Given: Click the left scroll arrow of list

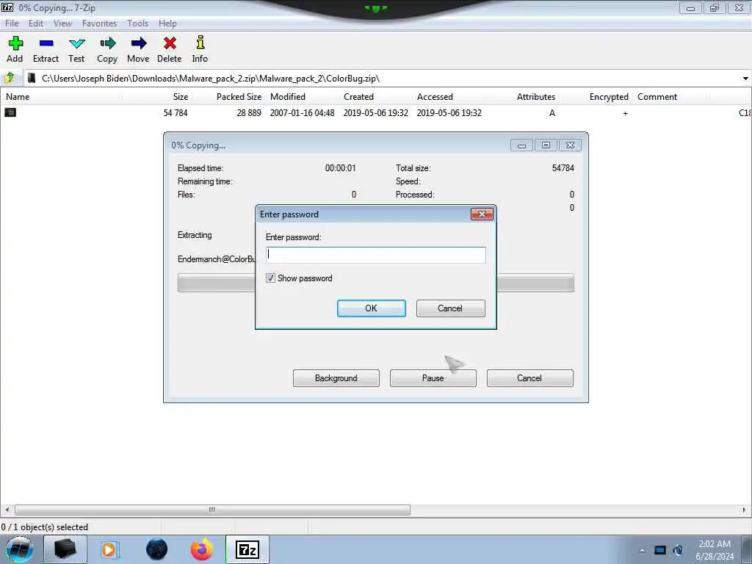Looking at the screenshot, I should 7,510.
